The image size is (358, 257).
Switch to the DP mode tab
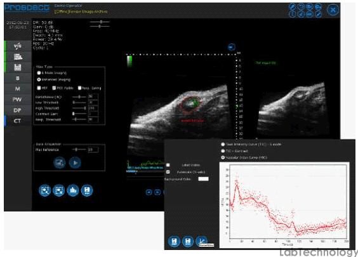tap(17, 110)
